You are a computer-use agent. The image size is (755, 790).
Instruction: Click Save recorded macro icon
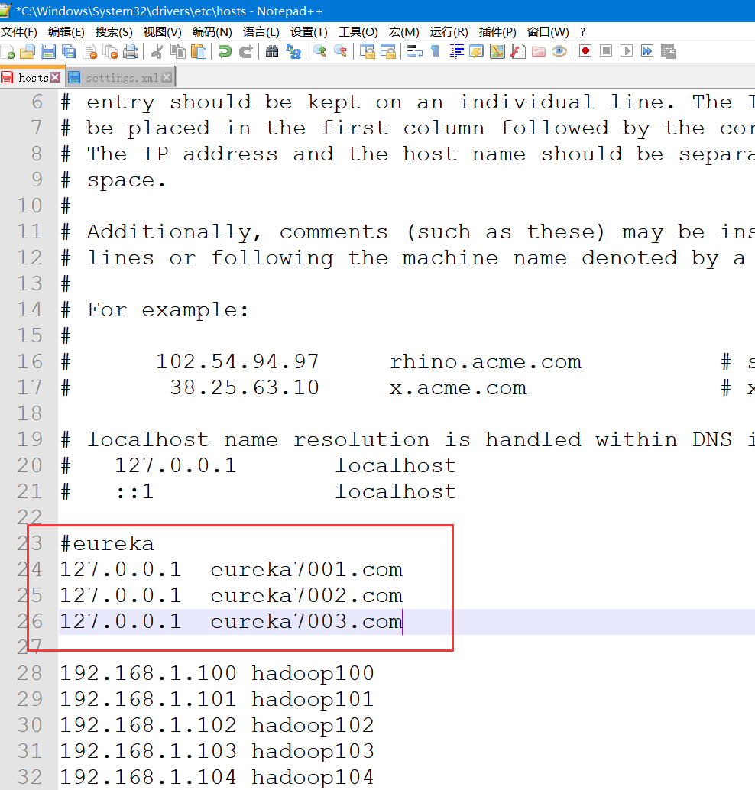click(x=669, y=51)
